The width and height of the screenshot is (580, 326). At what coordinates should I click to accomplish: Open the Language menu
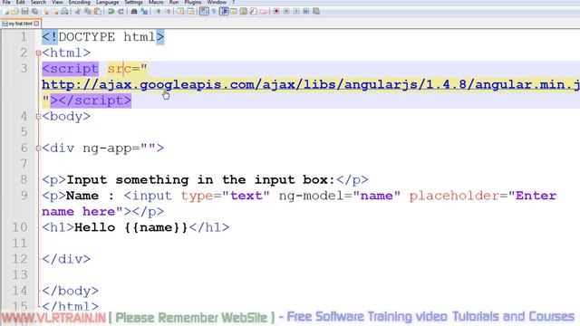click(x=108, y=2)
